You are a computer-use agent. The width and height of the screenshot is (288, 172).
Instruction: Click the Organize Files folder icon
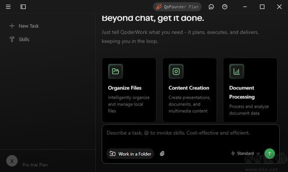(116, 71)
